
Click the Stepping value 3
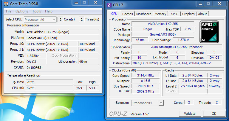(214, 52)
